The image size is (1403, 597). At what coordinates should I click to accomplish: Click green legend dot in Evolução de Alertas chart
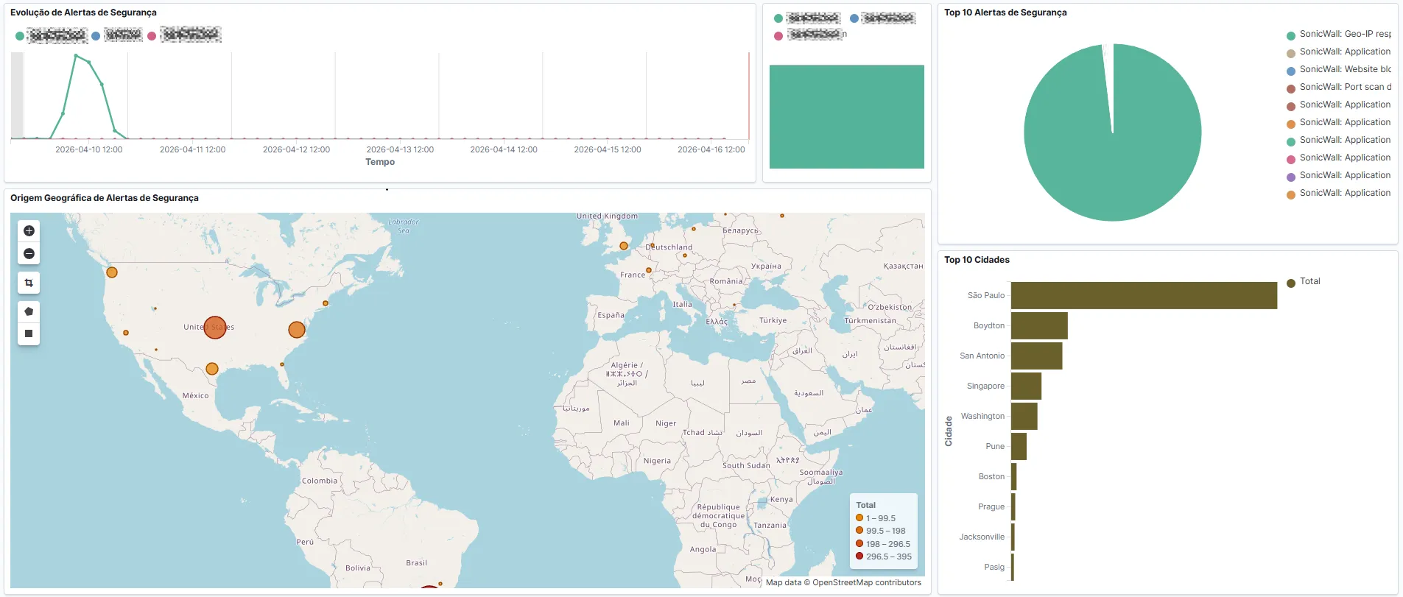20,35
